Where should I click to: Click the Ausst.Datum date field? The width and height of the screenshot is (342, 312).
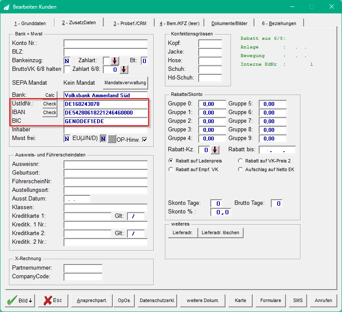pyautogui.click(x=77, y=199)
